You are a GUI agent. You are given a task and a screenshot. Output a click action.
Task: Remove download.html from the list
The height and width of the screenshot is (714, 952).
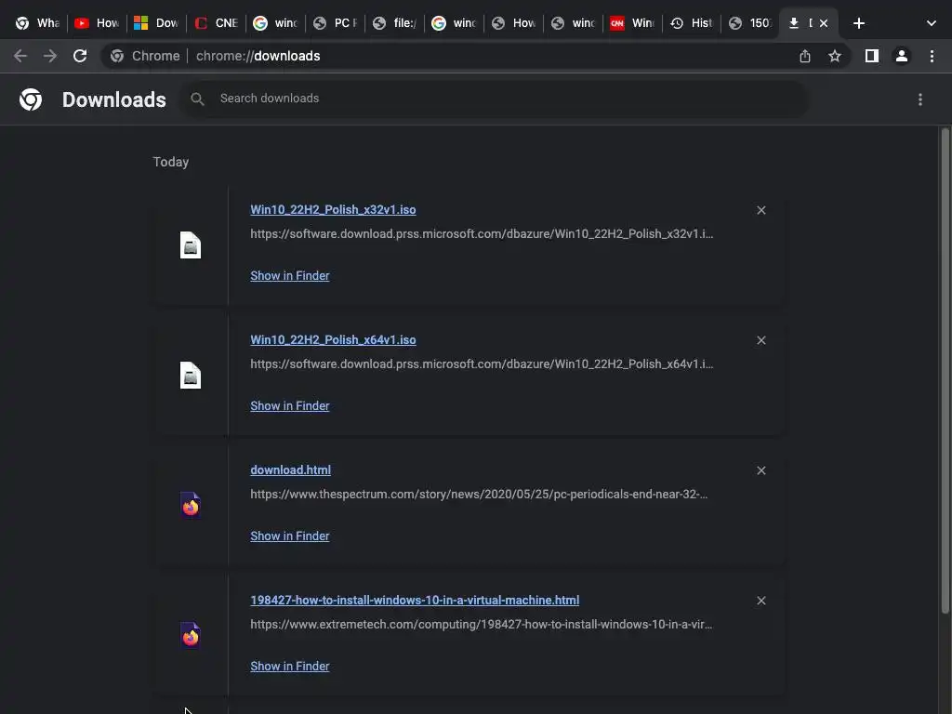point(760,470)
